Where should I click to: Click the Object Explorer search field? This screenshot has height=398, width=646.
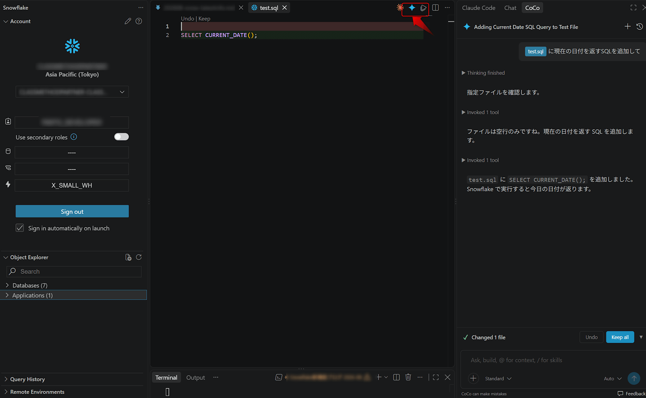(x=74, y=272)
